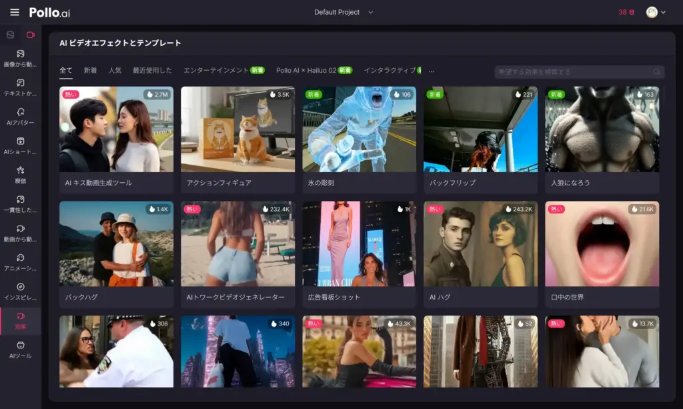Click the 38 credits balance
683x409 pixels.
click(x=626, y=12)
